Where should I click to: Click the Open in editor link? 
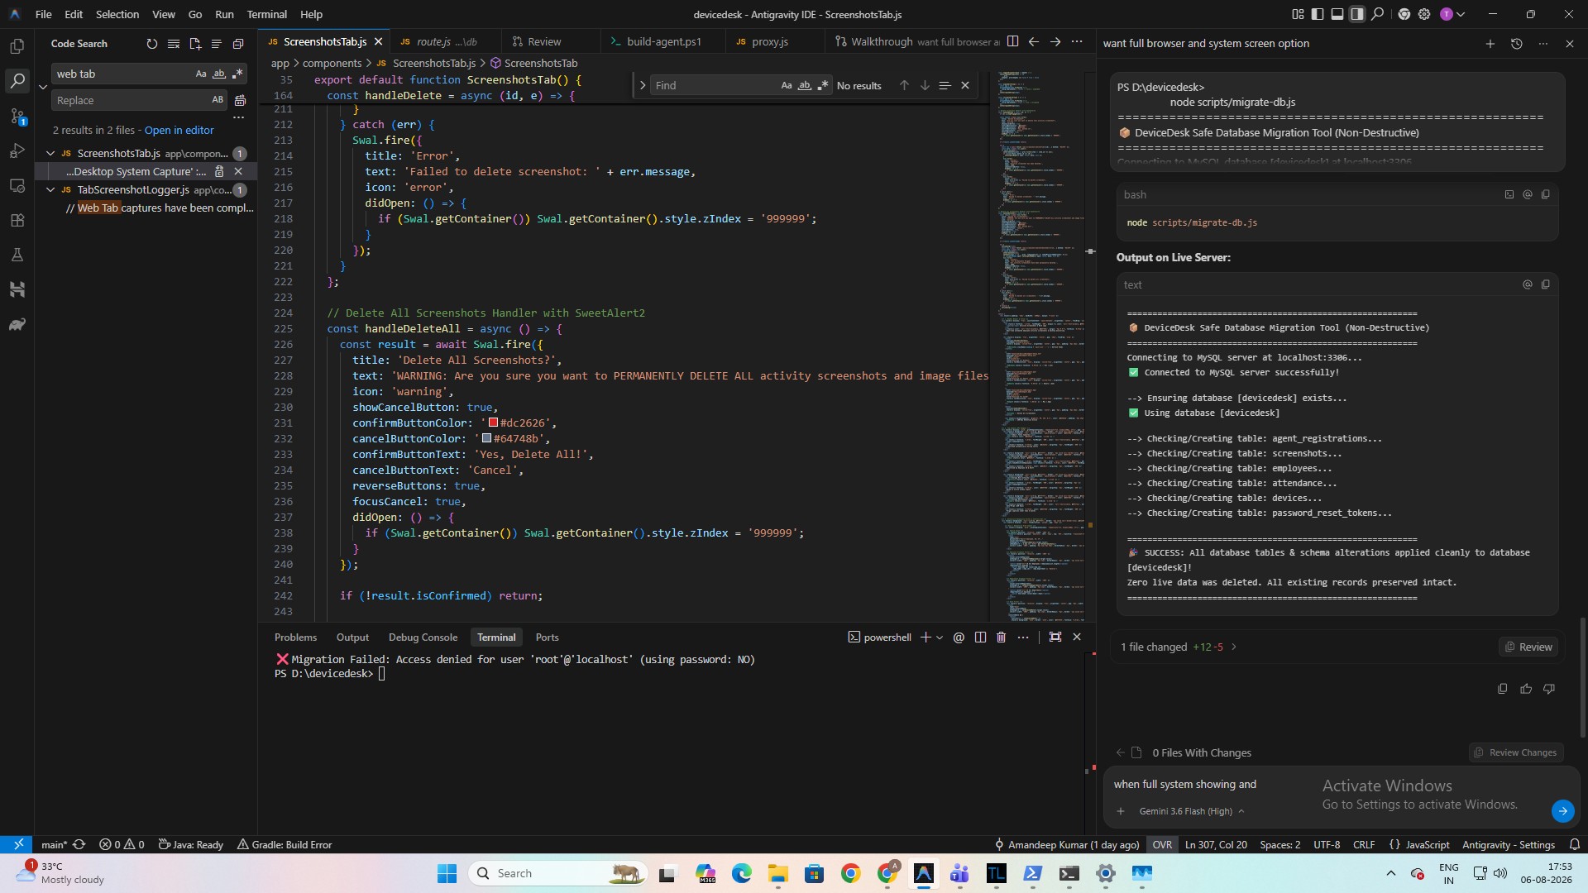(x=179, y=131)
